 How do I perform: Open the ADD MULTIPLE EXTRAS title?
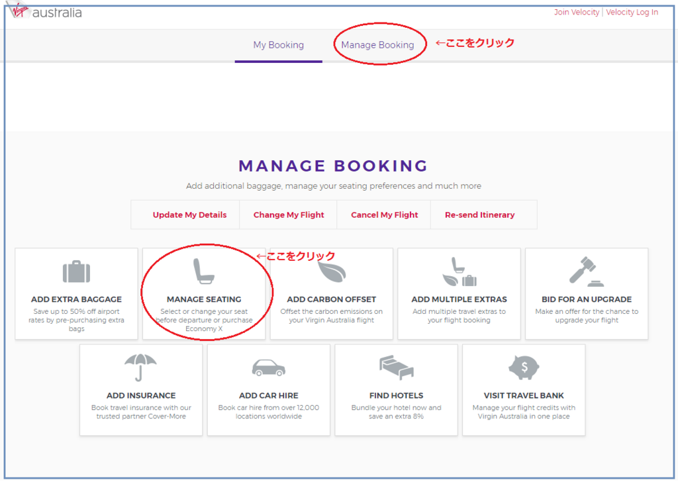pyautogui.click(x=460, y=299)
